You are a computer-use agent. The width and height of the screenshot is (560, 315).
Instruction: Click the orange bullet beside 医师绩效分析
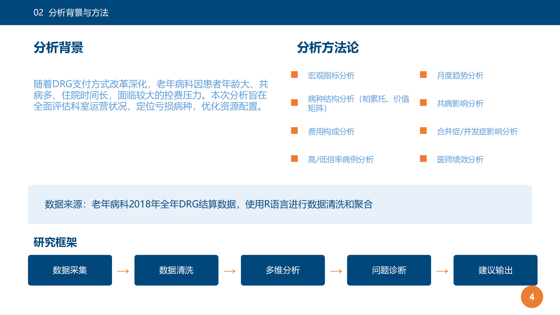click(423, 159)
